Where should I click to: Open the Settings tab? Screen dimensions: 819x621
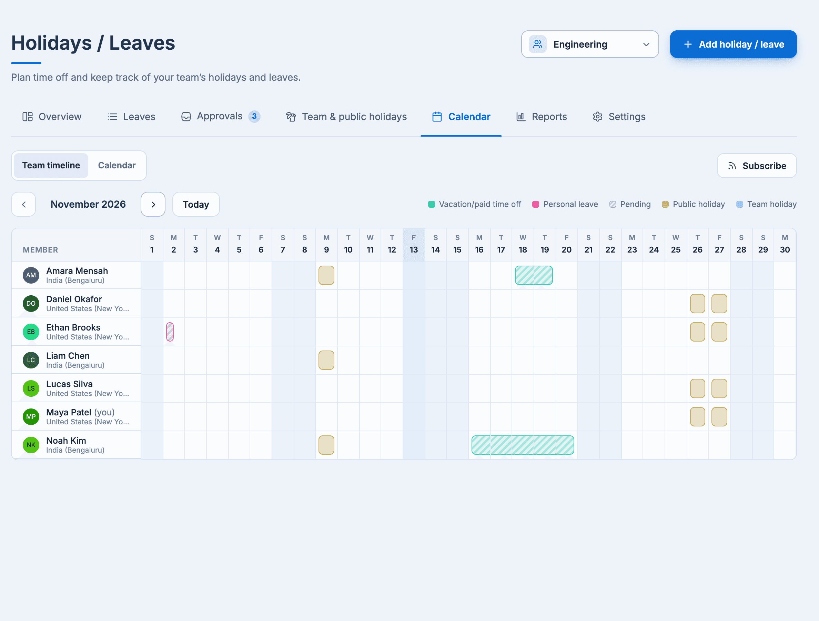(619, 117)
